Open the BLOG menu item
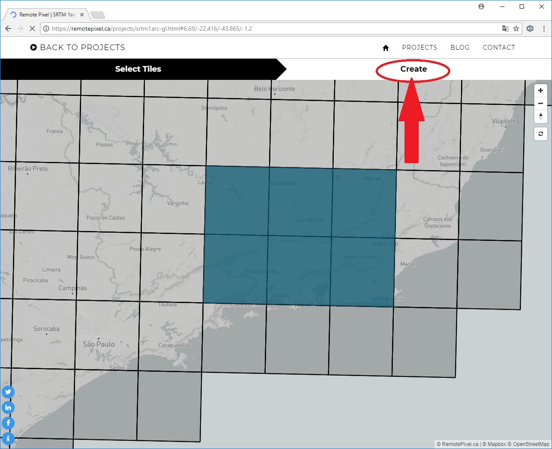The height and width of the screenshot is (449, 552). pyautogui.click(x=460, y=47)
